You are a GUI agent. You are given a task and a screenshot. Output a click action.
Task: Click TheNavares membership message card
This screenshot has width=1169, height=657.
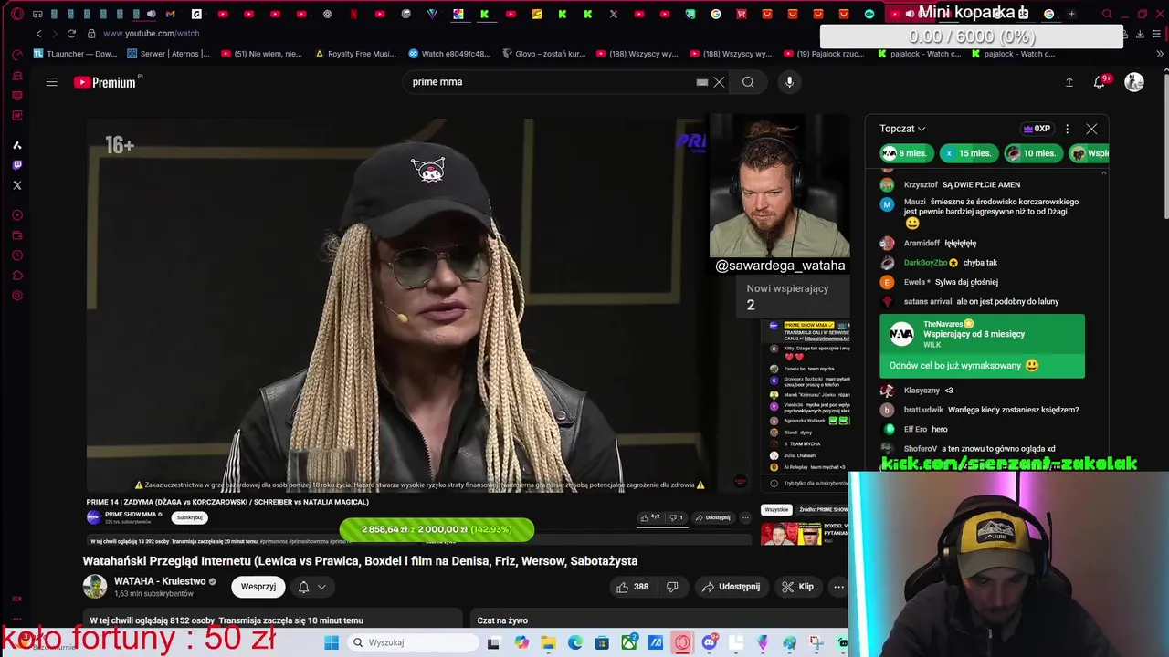coord(982,346)
